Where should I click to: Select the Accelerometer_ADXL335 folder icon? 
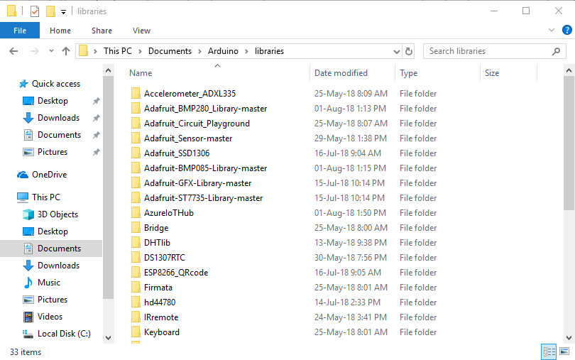click(136, 94)
